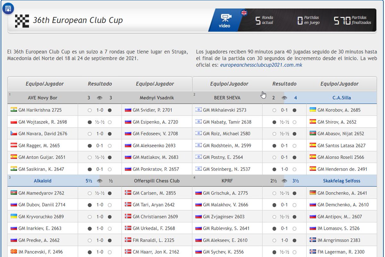The image size is (385, 257).
Task: Switch language with the UK flag icon
Action: pyautogui.click(x=244, y=13)
